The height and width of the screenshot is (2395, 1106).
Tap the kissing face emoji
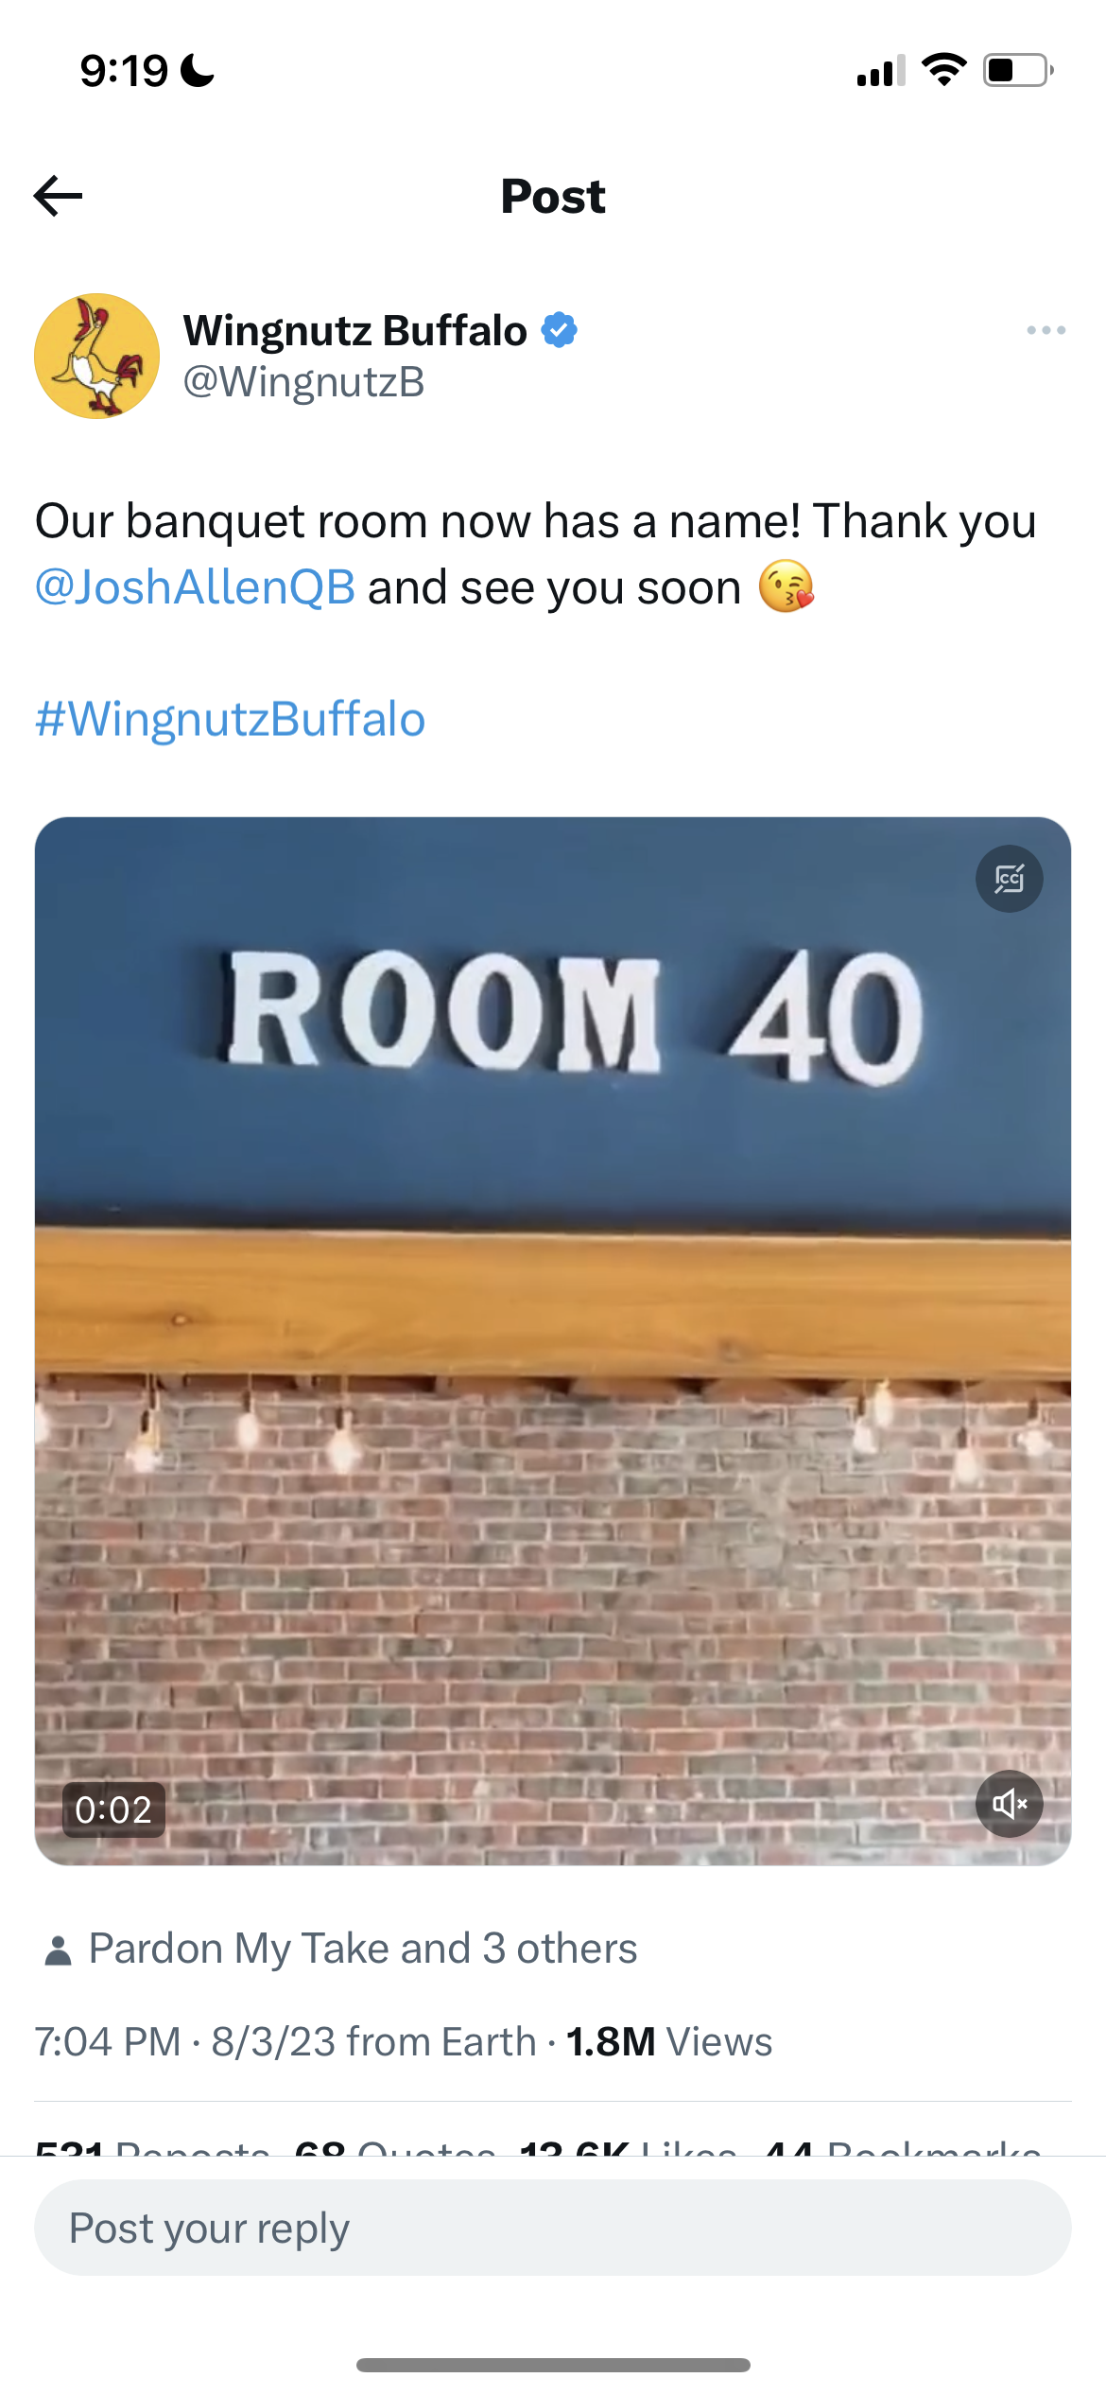(786, 586)
